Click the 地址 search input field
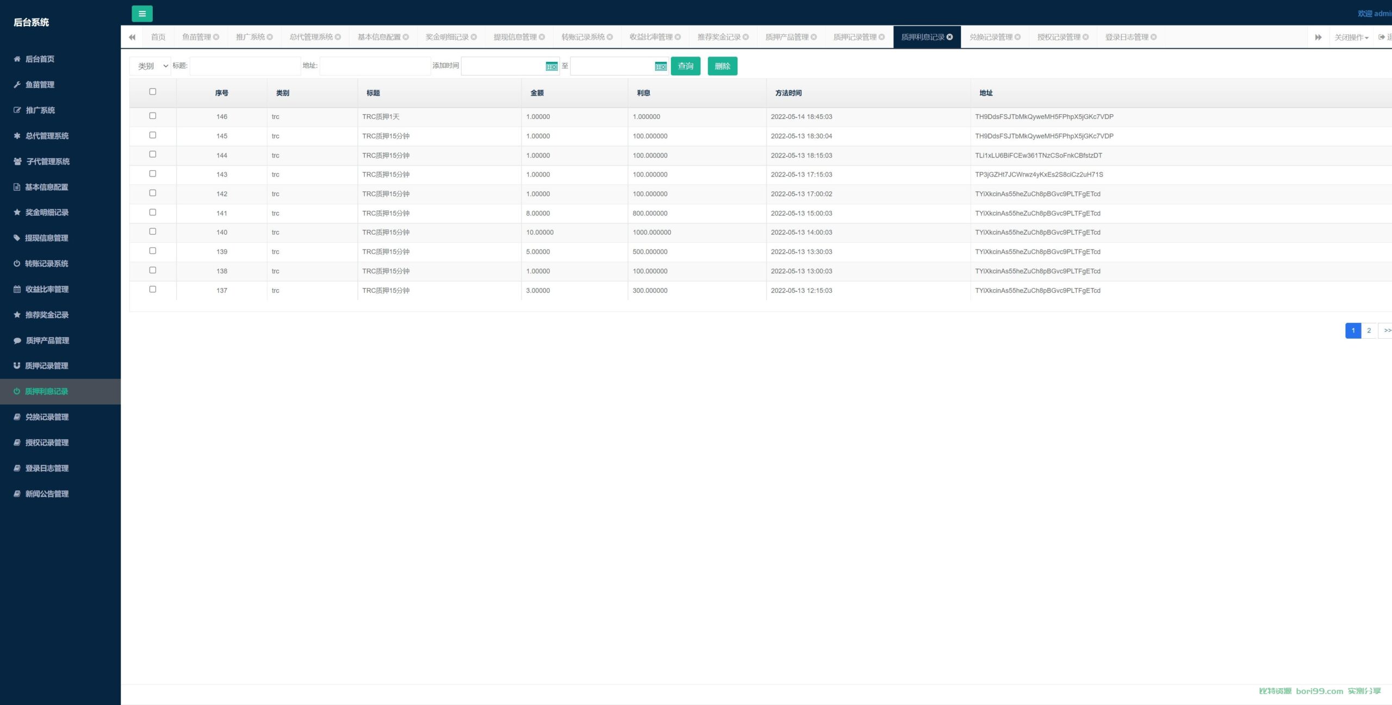 click(x=375, y=66)
